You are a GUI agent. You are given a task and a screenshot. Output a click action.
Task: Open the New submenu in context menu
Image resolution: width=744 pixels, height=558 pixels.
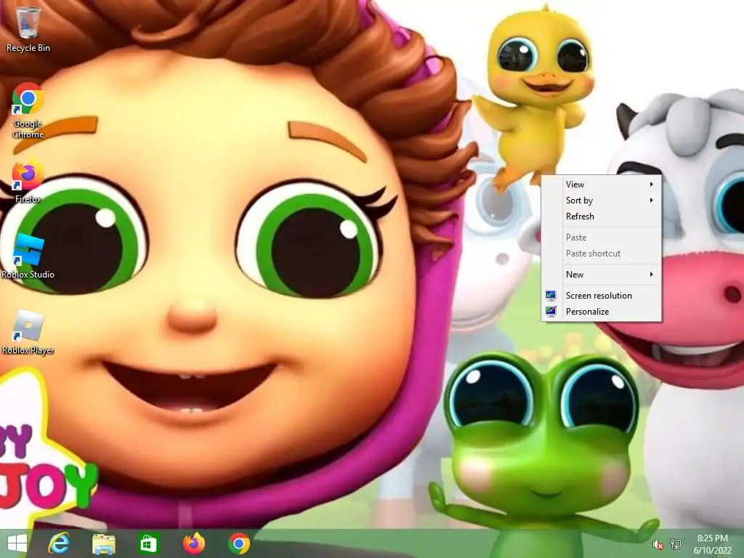(601, 274)
